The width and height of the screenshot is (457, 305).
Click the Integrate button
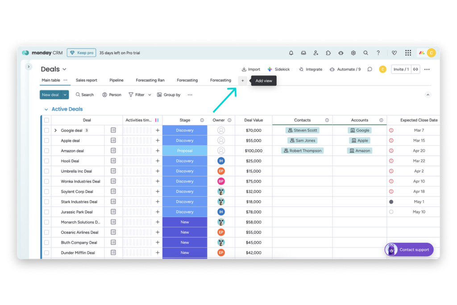click(311, 69)
